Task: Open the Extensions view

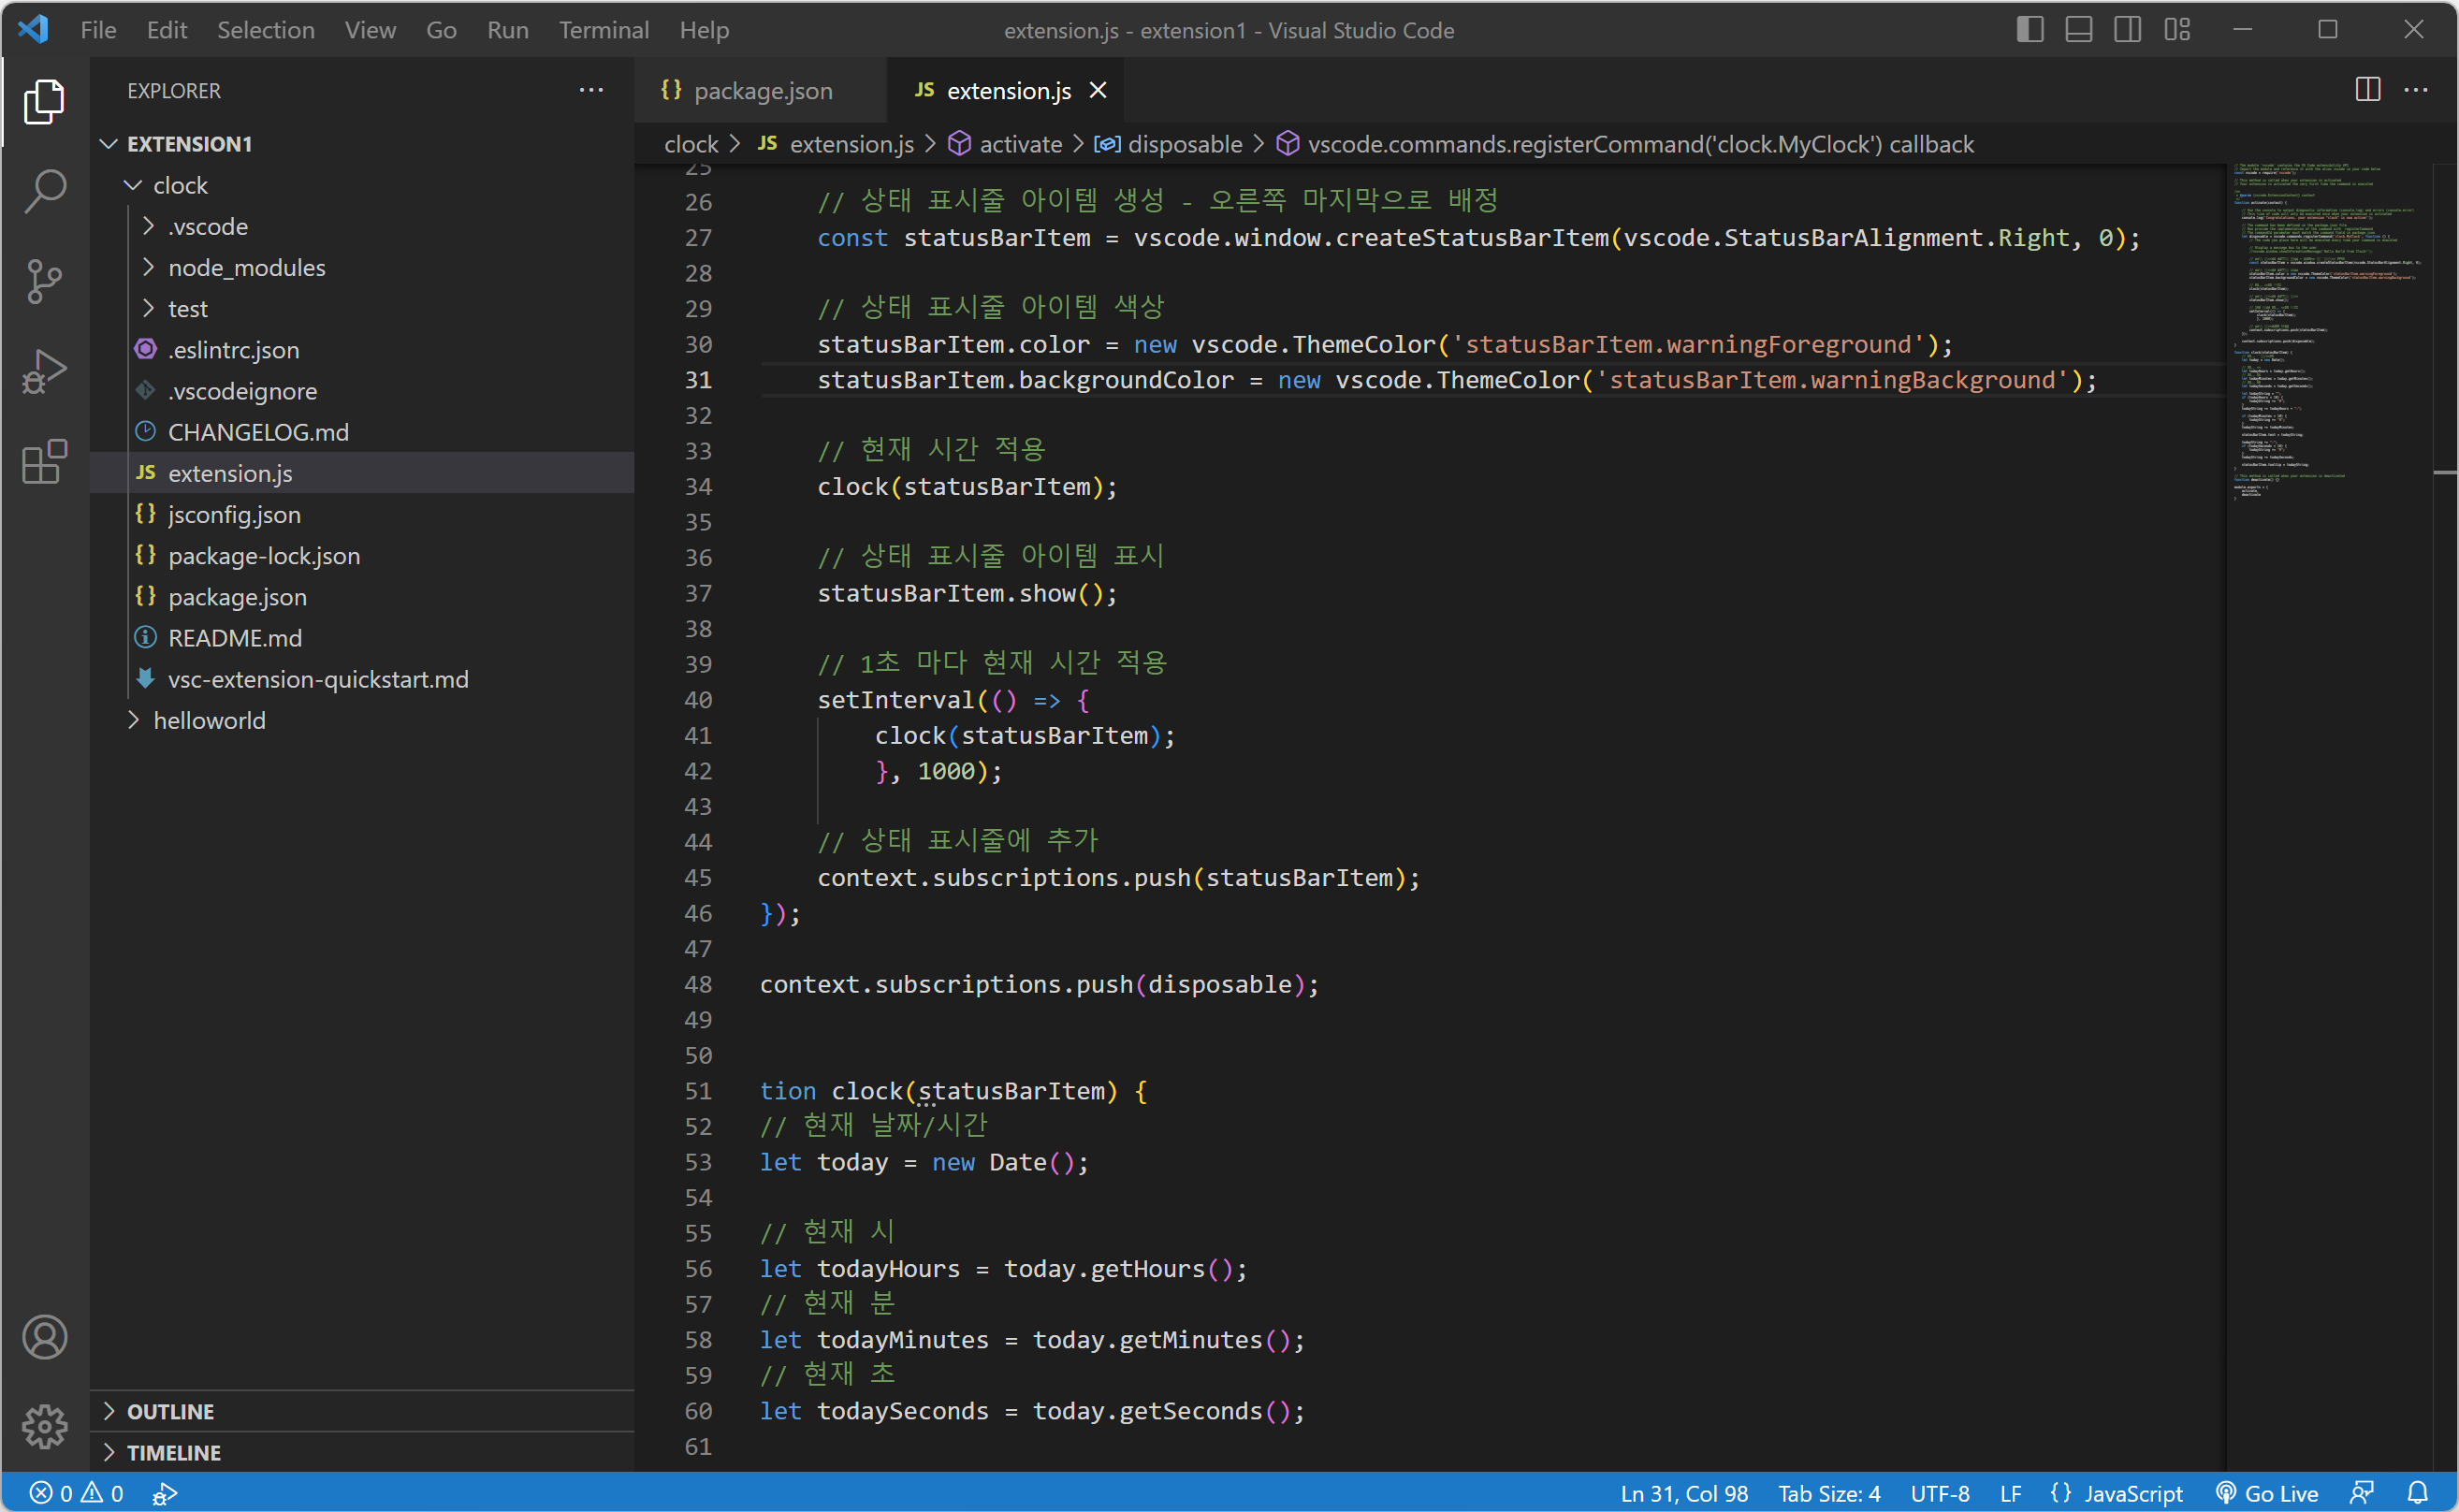Action: [44, 462]
